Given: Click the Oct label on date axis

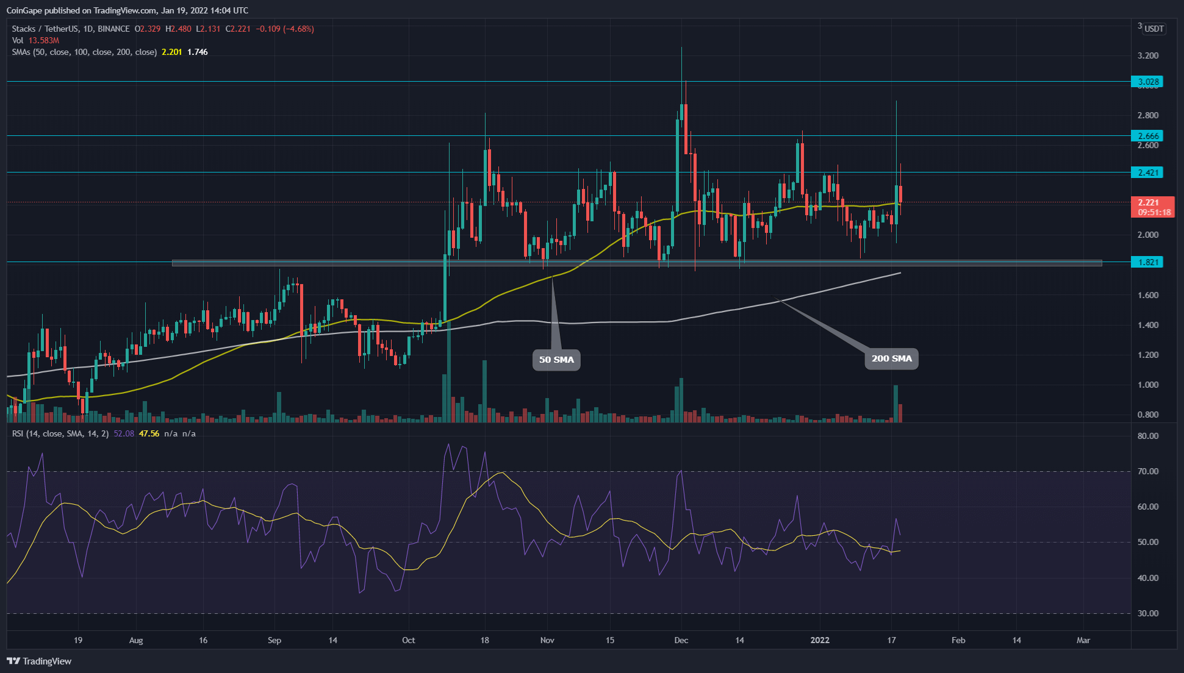Looking at the screenshot, I should (409, 640).
